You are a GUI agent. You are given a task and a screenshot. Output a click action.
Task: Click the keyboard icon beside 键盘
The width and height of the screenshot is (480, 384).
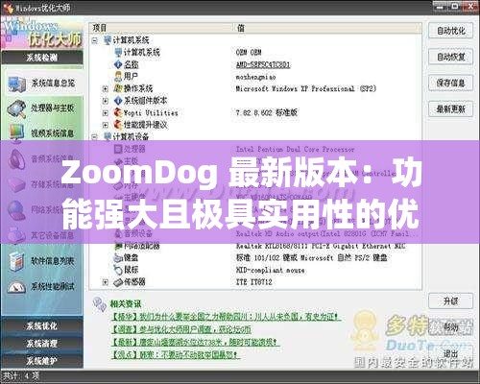[x=118, y=257]
